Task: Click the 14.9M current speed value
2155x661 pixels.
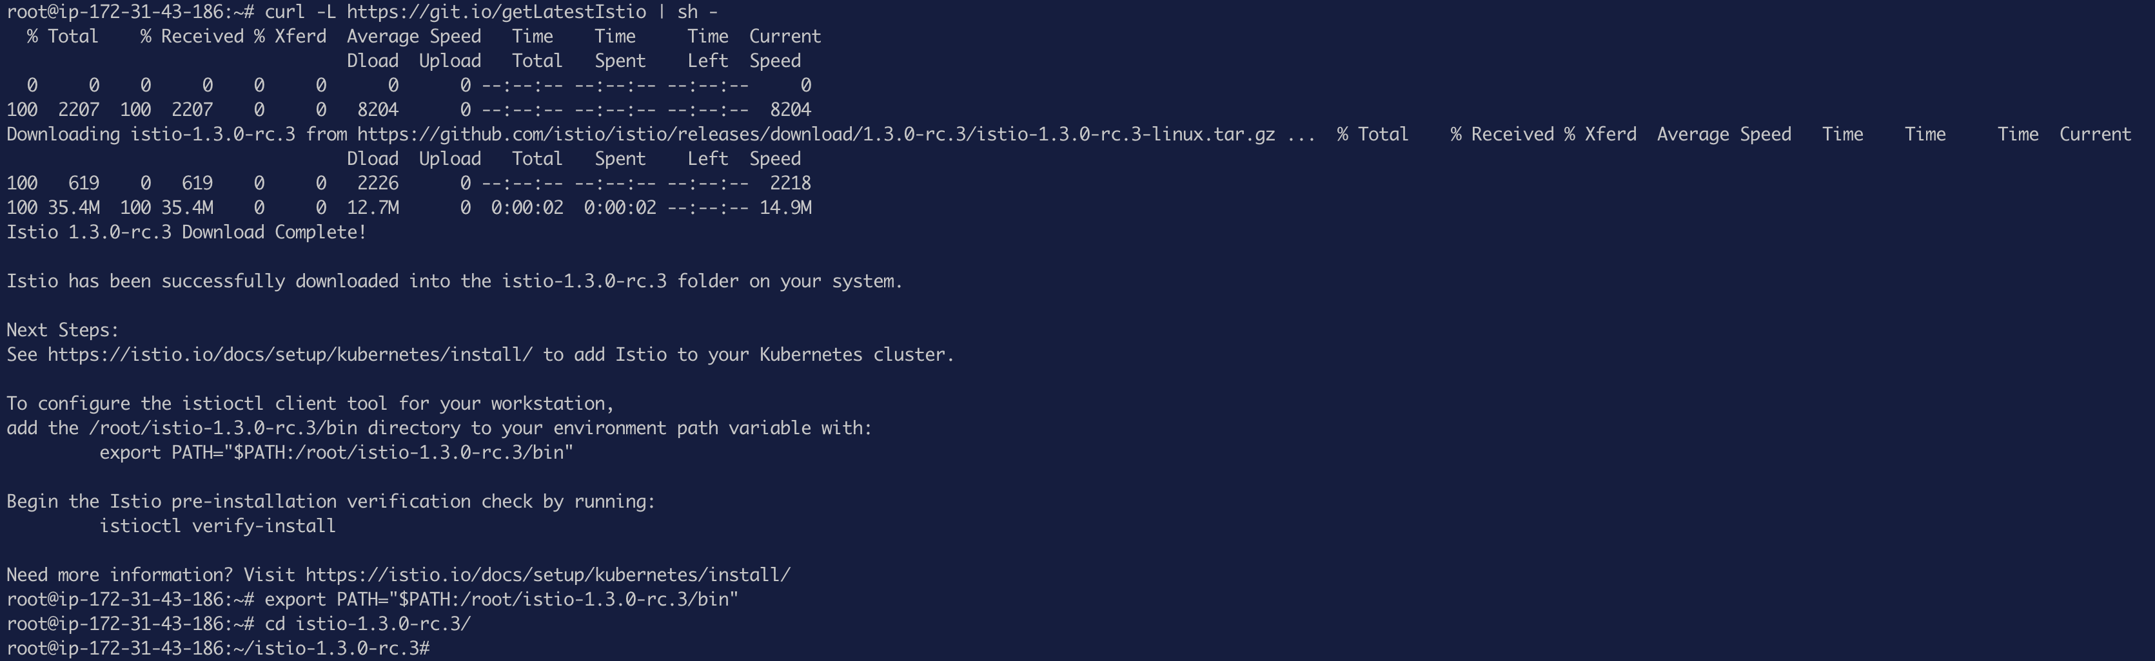Action: click(x=785, y=208)
